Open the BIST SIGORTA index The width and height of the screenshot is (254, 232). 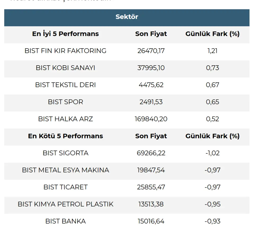coord(65,153)
